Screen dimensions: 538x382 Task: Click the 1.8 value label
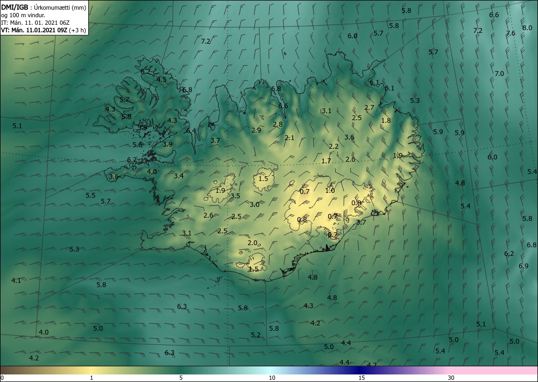pyautogui.click(x=386, y=120)
